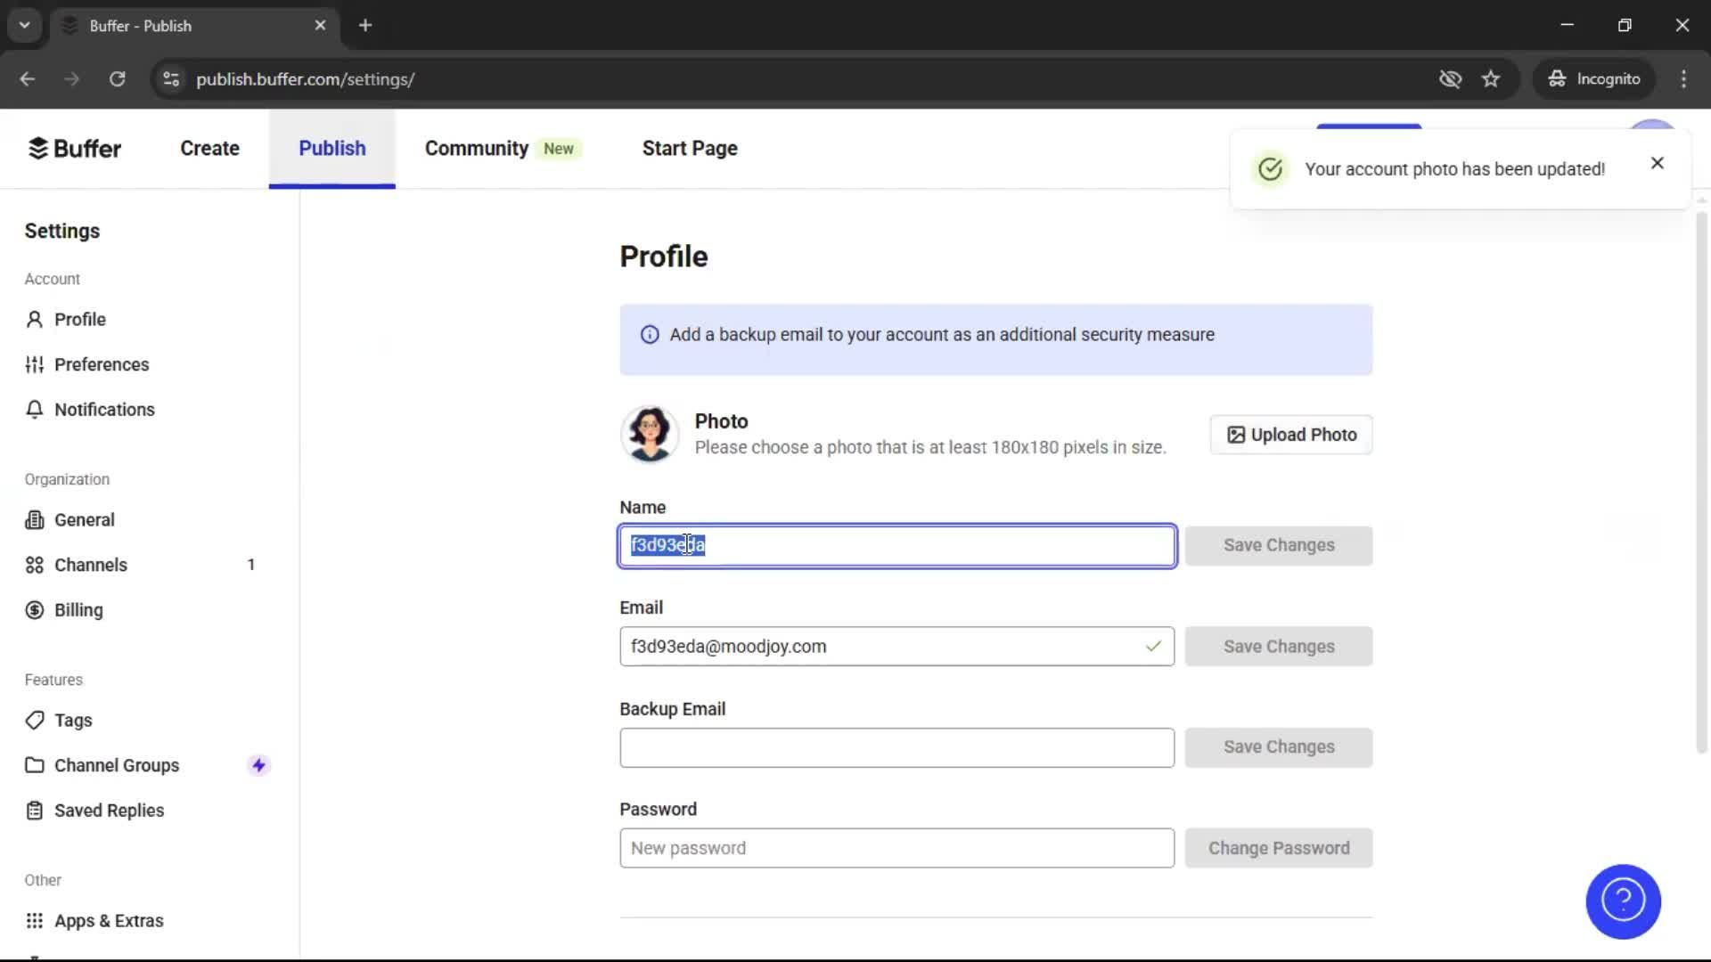Open Apps & Extras with the grid icon
This screenshot has height=962, width=1711.
point(34,920)
